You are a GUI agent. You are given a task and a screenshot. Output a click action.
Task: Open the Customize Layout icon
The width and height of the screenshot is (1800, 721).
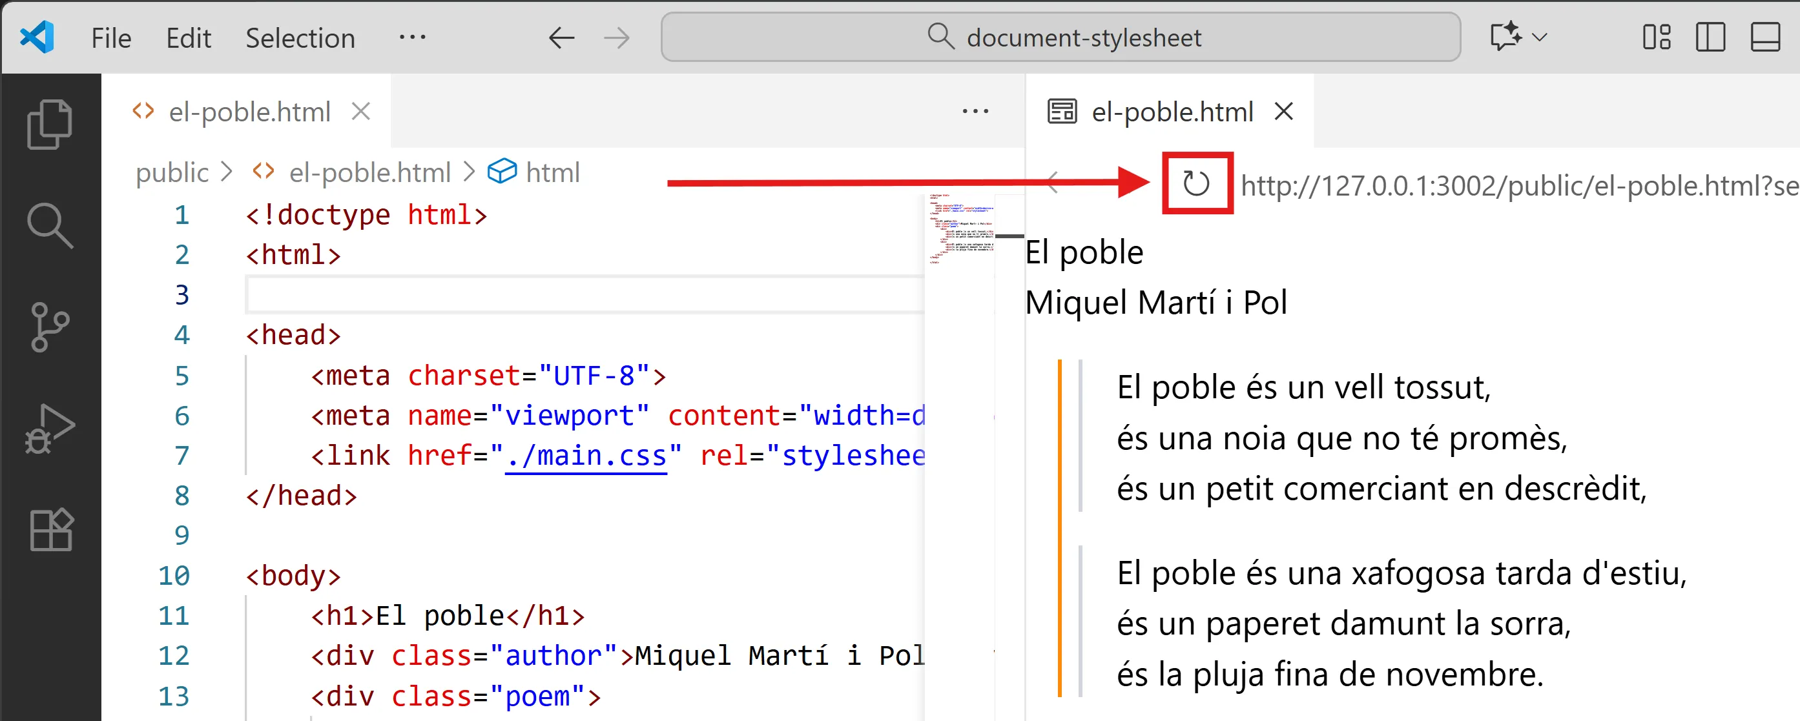tap(1656, 37)
